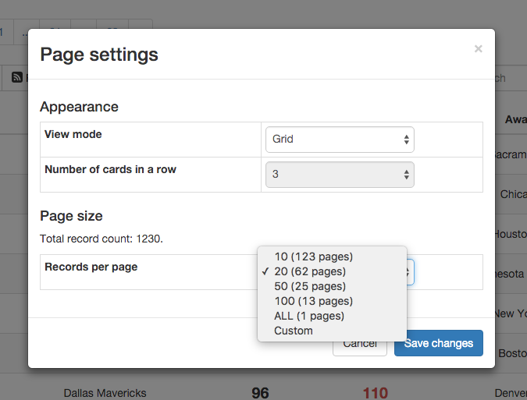The height and width of the screenshot is (400, 527).
Task: Click the Number of cards in a row label
Action: coord(110,169)
